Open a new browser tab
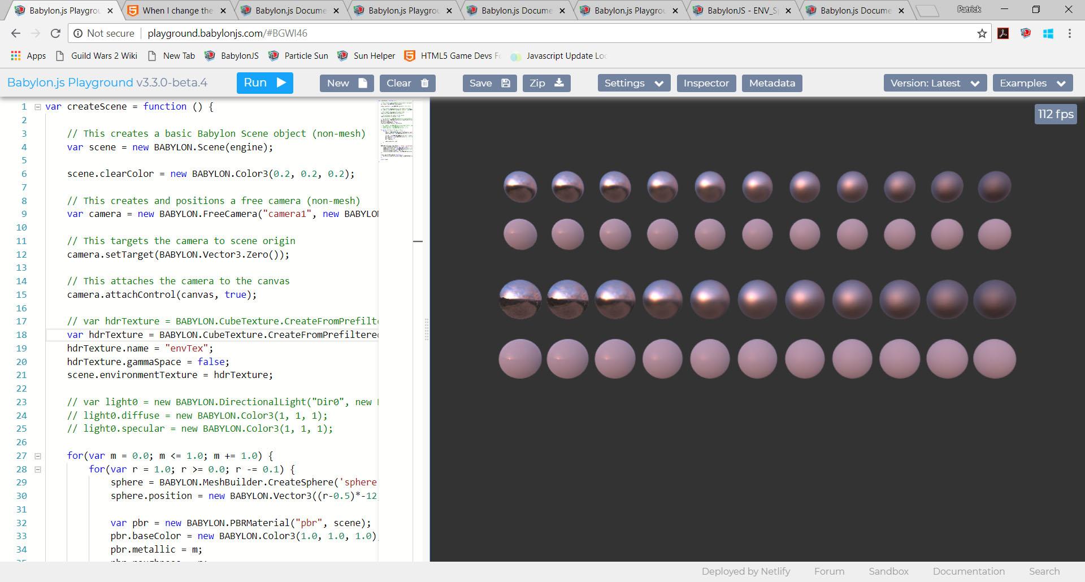The height and width of the screenshot is (582, 1085). 927,11
